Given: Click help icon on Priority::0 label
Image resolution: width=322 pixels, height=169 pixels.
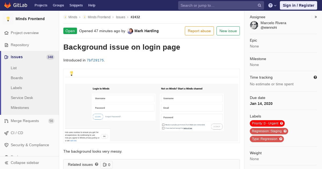Looking at the screenshot, I should 281,123.
